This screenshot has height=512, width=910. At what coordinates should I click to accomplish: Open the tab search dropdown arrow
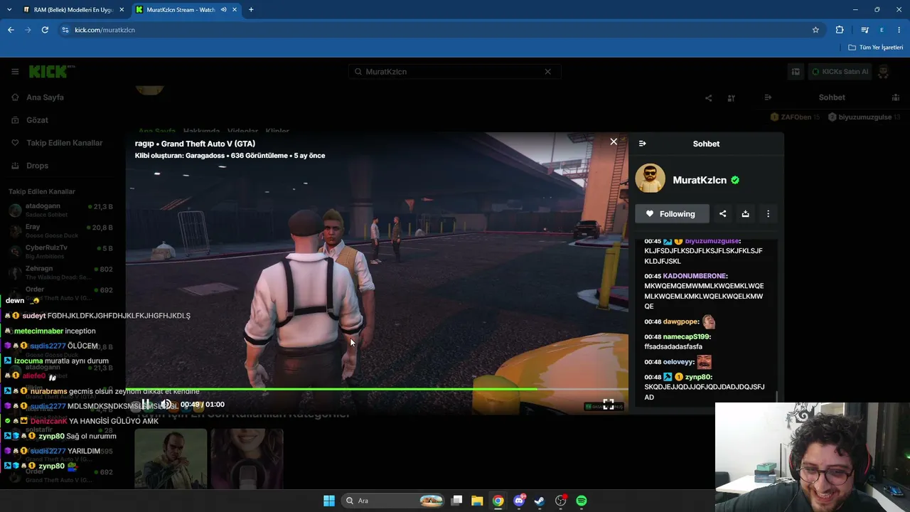coord(9,10)
